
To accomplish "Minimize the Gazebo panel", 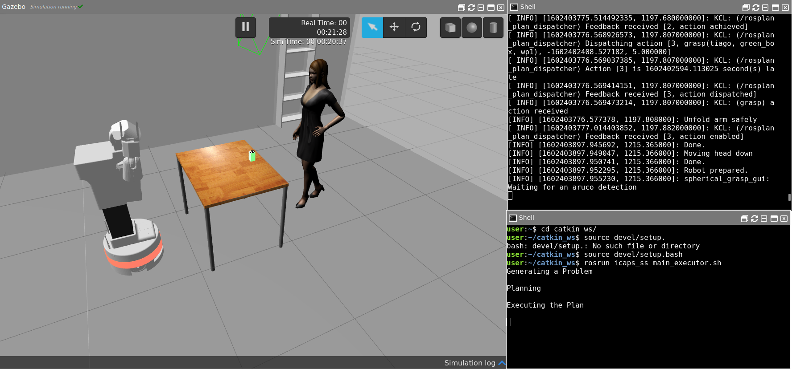I will coord(481,8).
